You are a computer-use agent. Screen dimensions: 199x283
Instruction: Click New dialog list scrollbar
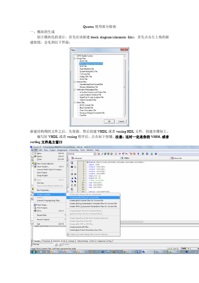point(124,87)
